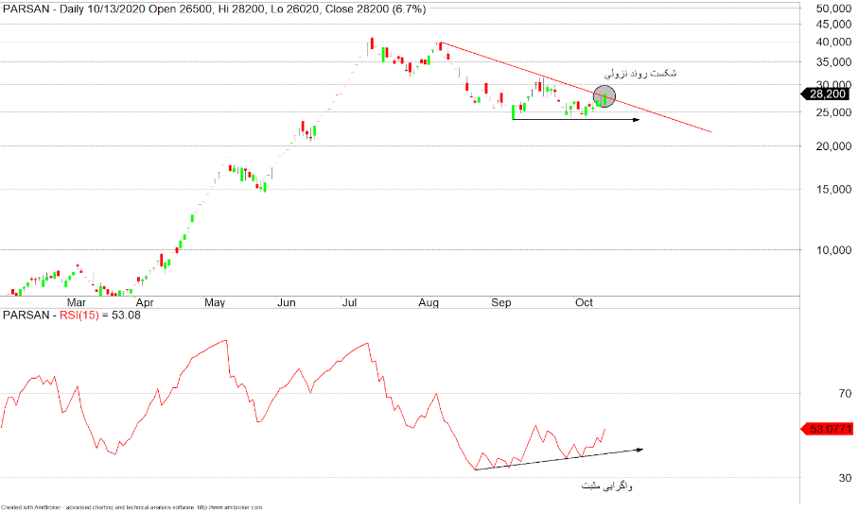Click the Mar label on the date axis

[75, 303]
